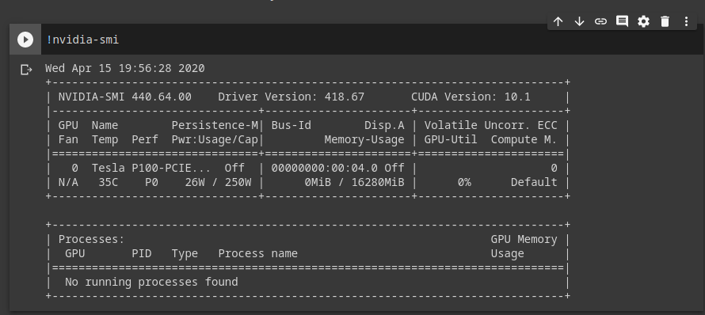
Task: Click the 26W / 250W power reading
Action: click(x=218, y=183)
